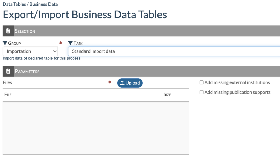Image resolution: width=280 pixels, height=160 pixels.
Task: Click the funnel icon next to Group
Action: pyautogui.click(x=5, y=43)
